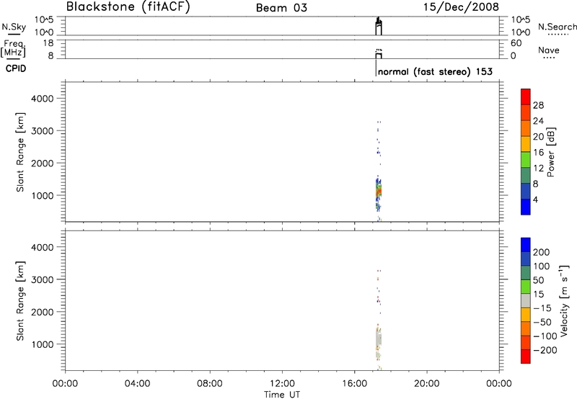Image resolution: width=577 pixels, height=399 pixels.
Task: Select the '18' MHz frequency tick label
Action: point(48,43)
